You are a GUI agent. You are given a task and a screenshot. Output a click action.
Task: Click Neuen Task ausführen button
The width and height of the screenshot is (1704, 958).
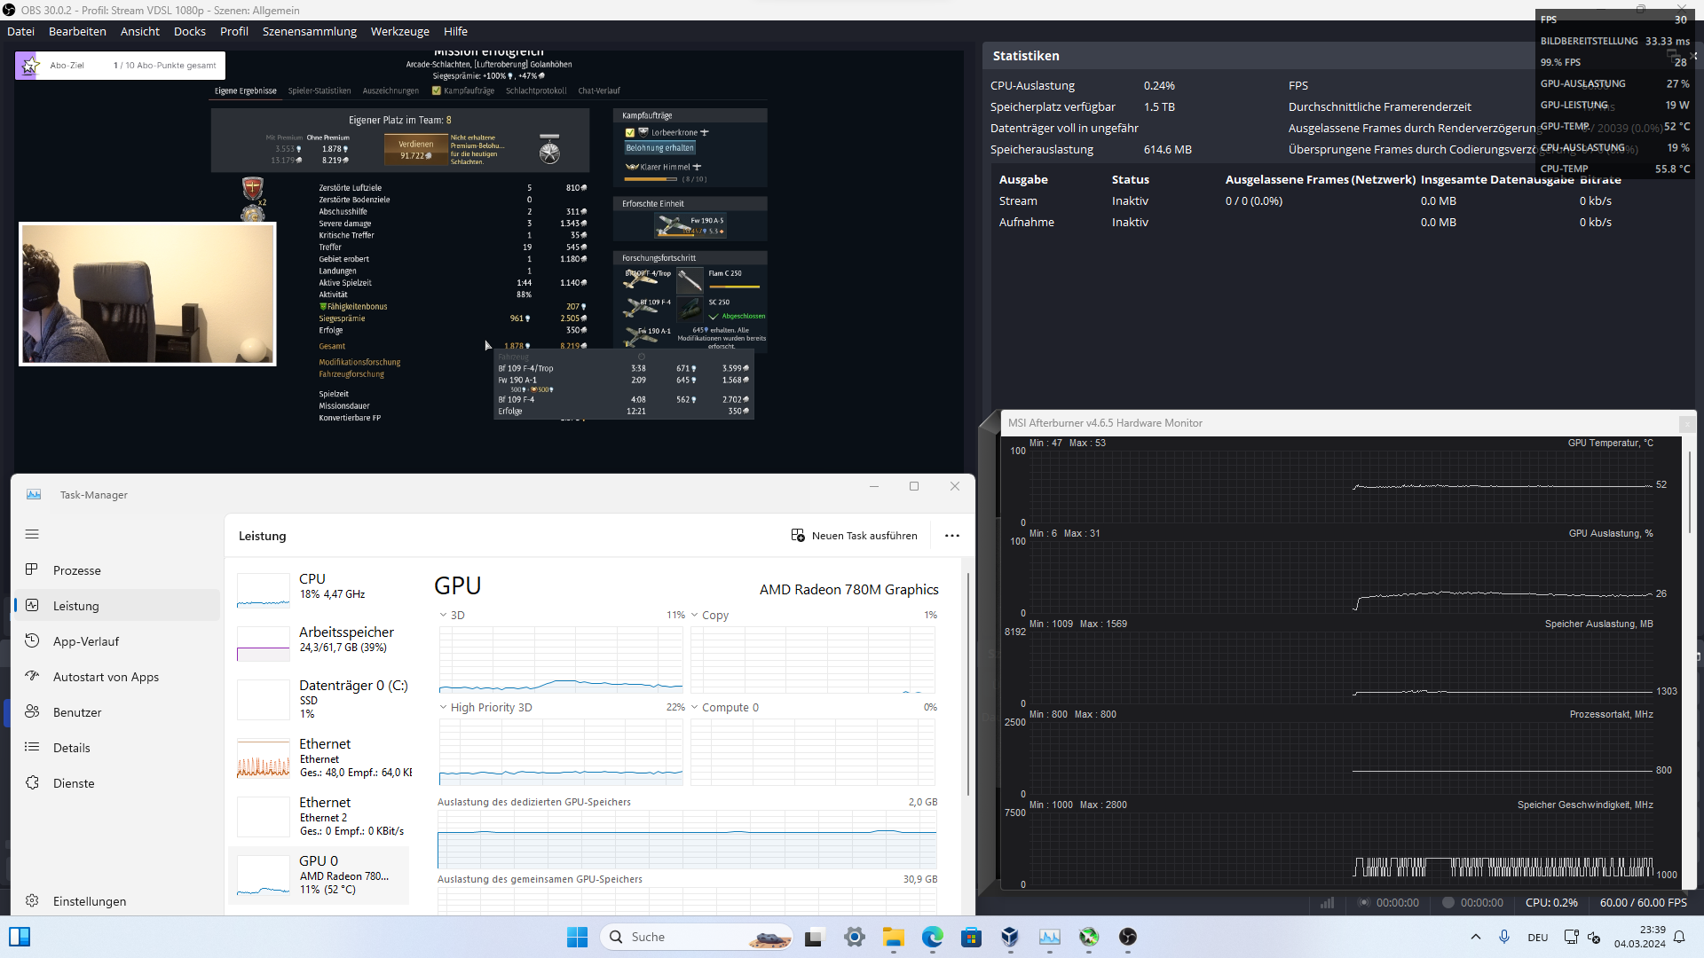point(854,536)
